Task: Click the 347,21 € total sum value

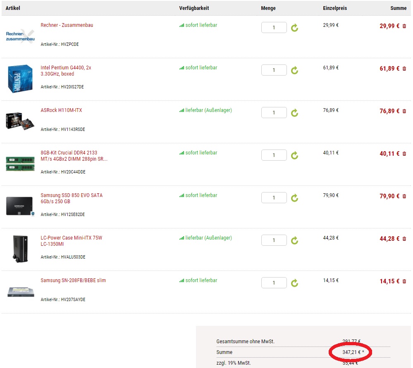Action: click(352, 352)
